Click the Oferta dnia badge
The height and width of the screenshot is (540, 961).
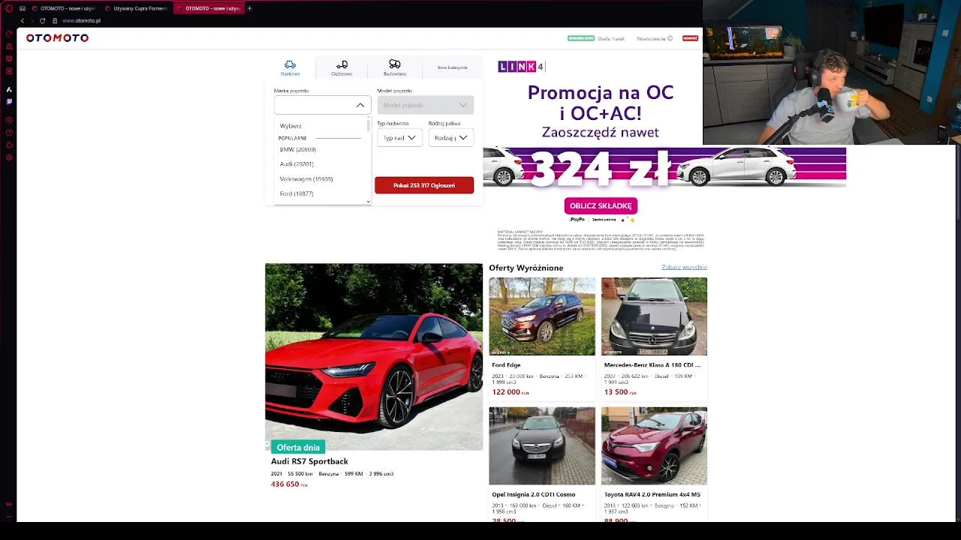pos(298,447)
